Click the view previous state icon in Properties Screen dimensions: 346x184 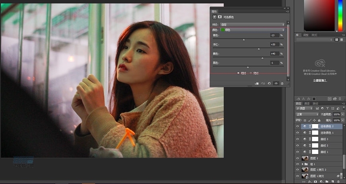263,83
